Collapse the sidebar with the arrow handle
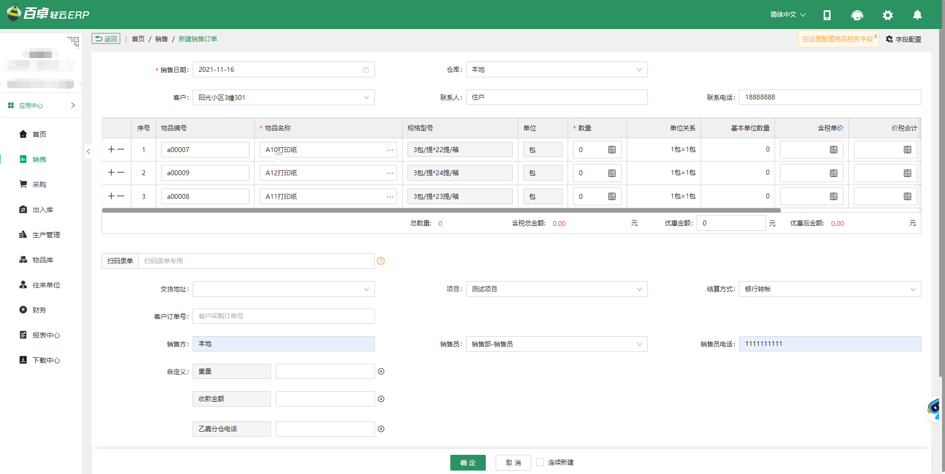 88,151
